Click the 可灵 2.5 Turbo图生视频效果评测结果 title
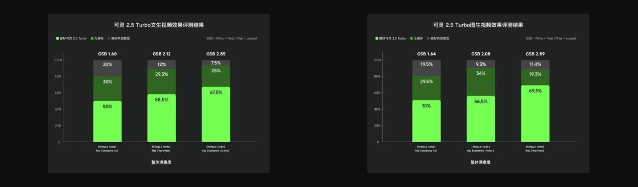 [478, 25]
